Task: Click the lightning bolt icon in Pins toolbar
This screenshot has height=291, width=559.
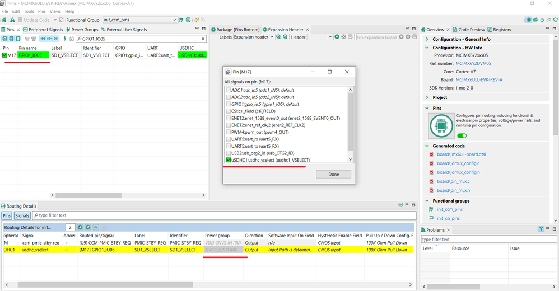Action: (64, 39)
